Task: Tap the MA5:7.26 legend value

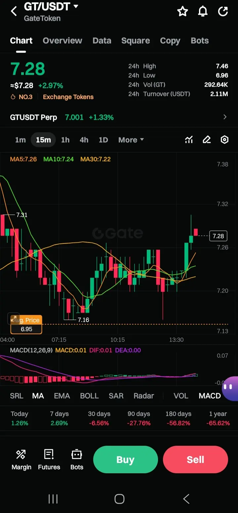Action: 23,159
